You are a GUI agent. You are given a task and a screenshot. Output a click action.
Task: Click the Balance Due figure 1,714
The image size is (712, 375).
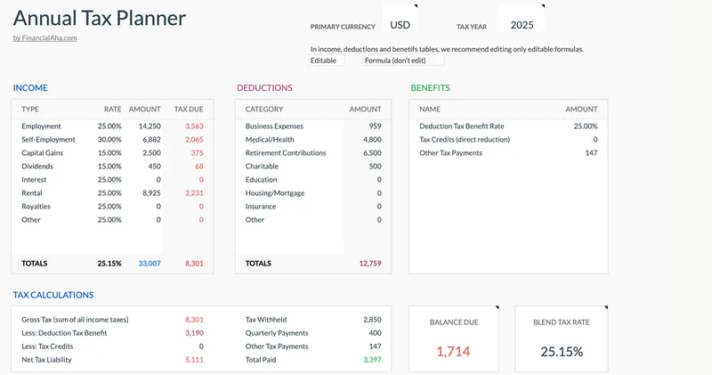453,352
